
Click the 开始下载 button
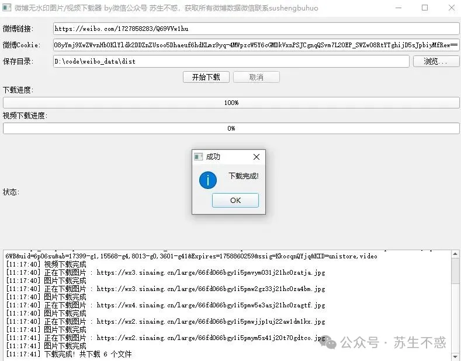(206, 77)
